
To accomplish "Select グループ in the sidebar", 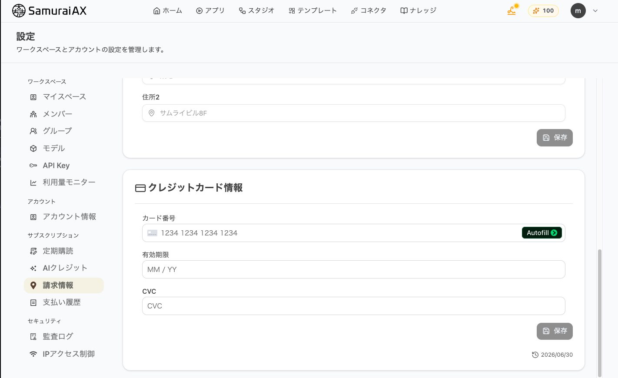I will coord(64,131).
